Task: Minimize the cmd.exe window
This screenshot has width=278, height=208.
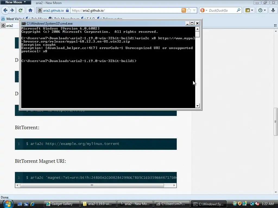Action: 187,23
